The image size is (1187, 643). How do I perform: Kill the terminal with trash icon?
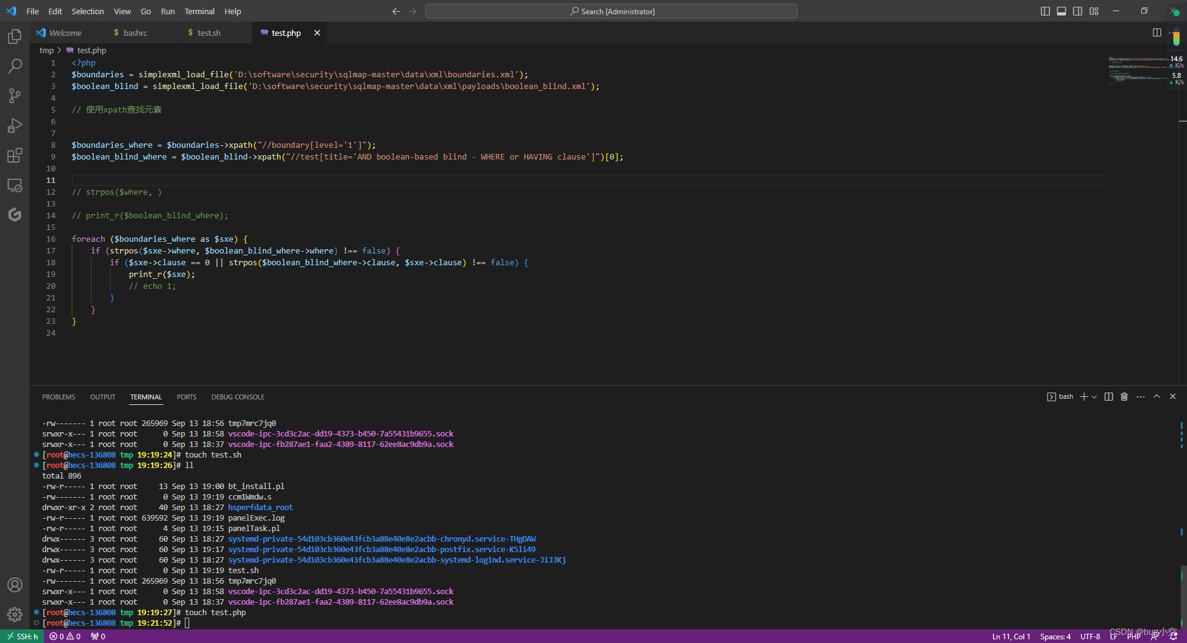tap(1125, 397)
